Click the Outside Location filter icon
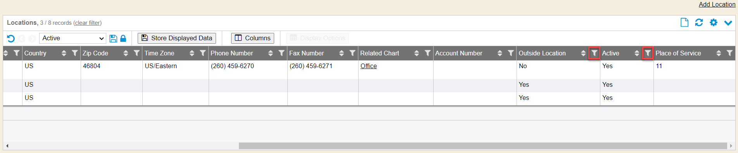This screenshot has height=153, width=738. tap(594, 53)
